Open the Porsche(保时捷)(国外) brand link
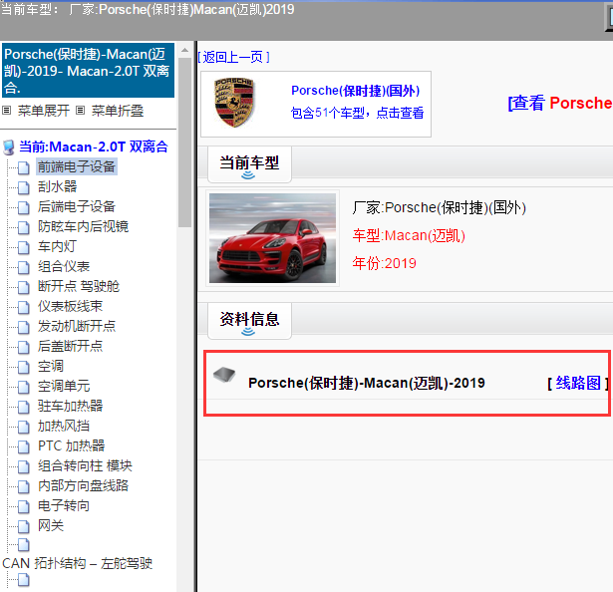 click(x=356, y=91)
